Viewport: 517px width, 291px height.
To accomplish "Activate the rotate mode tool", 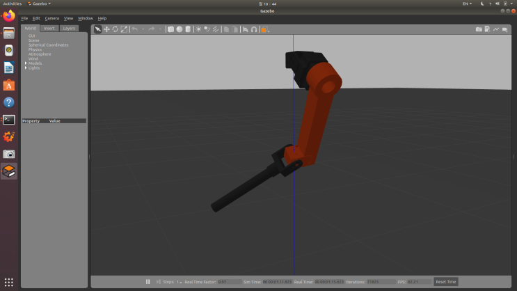I will coord(115,29).
